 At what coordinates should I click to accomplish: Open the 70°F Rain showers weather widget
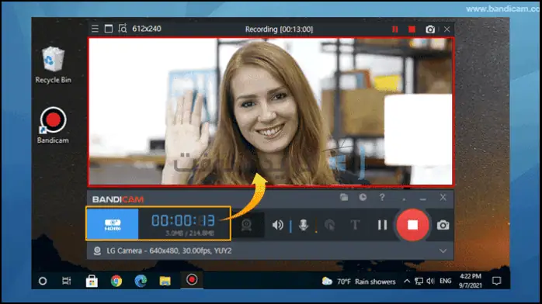pyautogui.click(x=359, y=282)
